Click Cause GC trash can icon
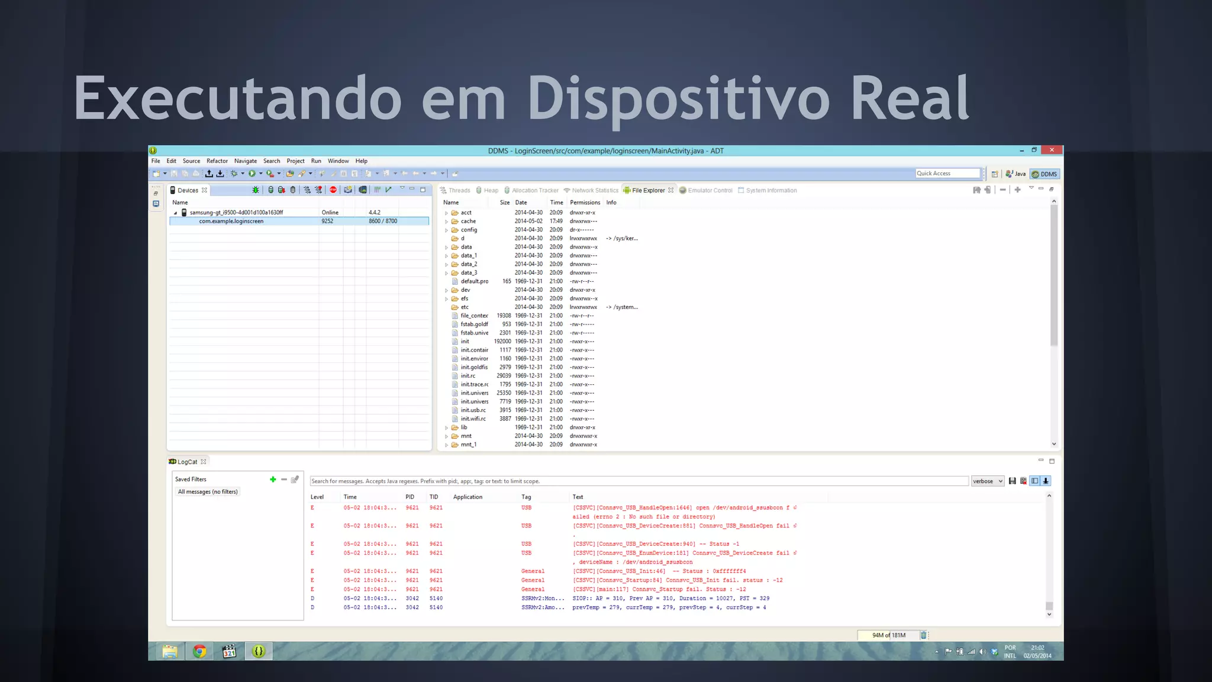Image resolution: width=1212 pixels, height=682 pixels. click(x=293, y=190)
